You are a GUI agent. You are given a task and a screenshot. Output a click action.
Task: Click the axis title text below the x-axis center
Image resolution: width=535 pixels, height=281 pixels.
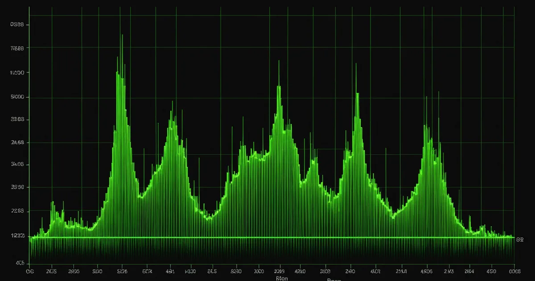[x=281, y=278]
